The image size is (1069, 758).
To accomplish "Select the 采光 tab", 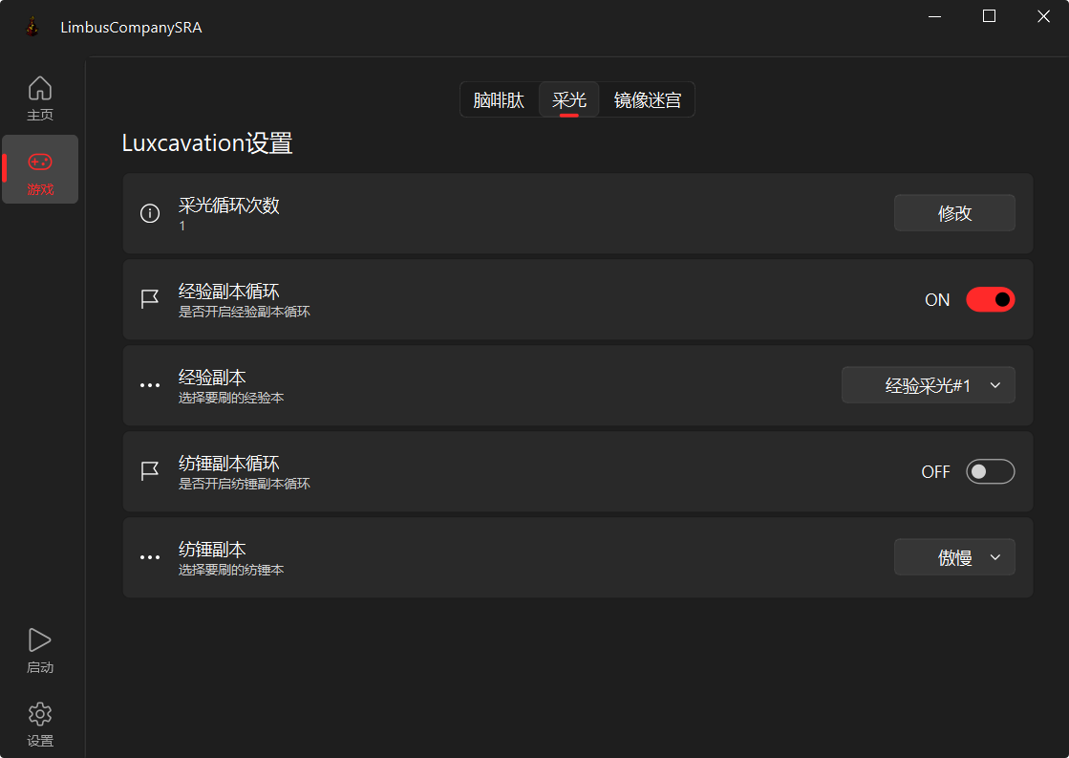I will click(569, 100).
